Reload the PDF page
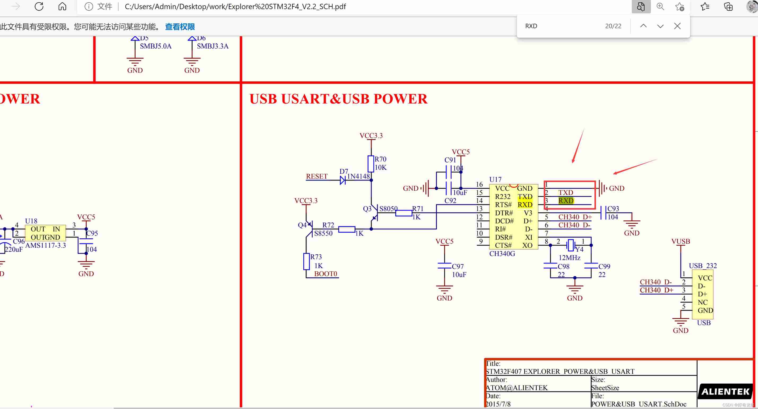This screenshot has height=409, width=758. [x=39, y=6]
